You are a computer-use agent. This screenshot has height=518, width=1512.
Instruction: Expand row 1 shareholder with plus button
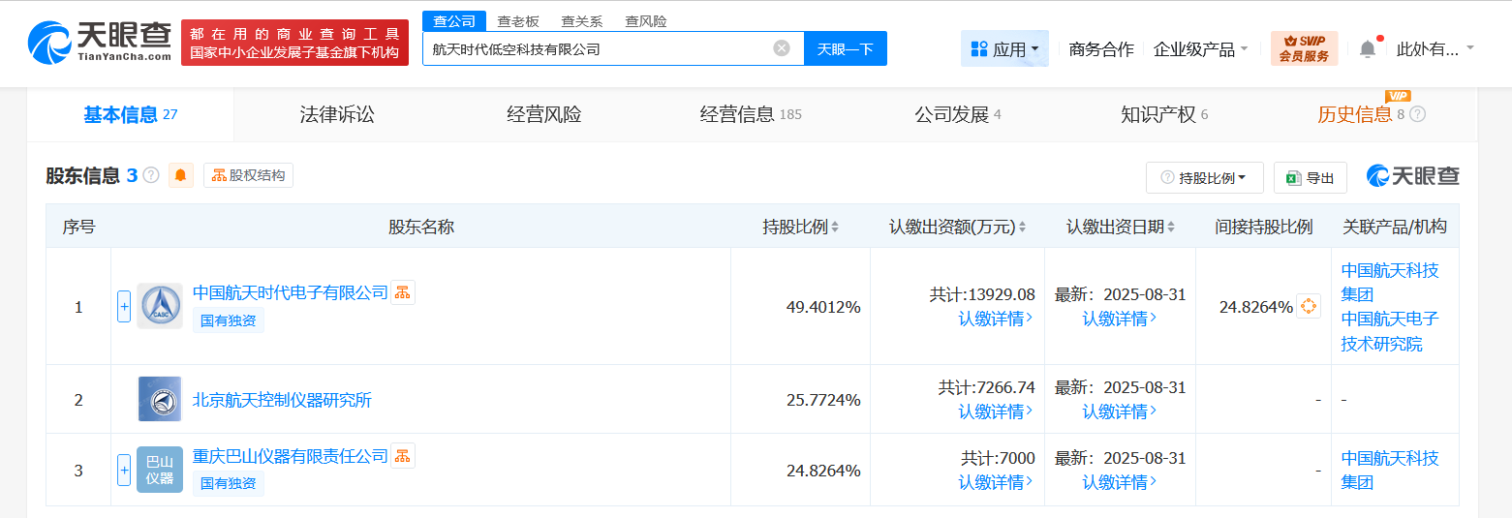tap(124, 306)
